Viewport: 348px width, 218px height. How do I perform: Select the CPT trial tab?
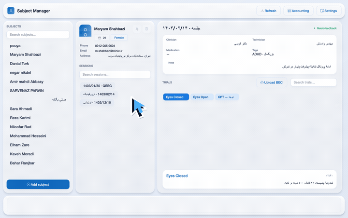click(227, 97)
